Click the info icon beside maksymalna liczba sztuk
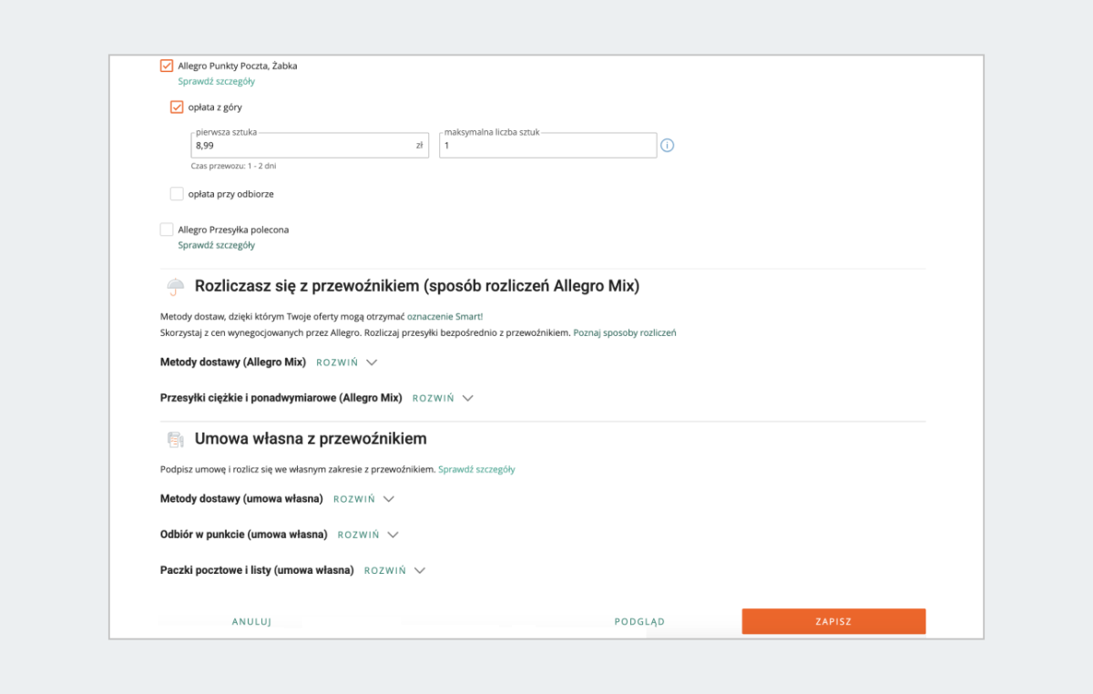Viewport: 1093px width, 694px height. click(x=667, y=146)
